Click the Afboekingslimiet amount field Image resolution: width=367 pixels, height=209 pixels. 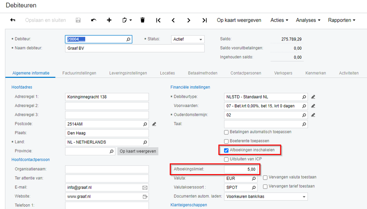pos(241,169)
